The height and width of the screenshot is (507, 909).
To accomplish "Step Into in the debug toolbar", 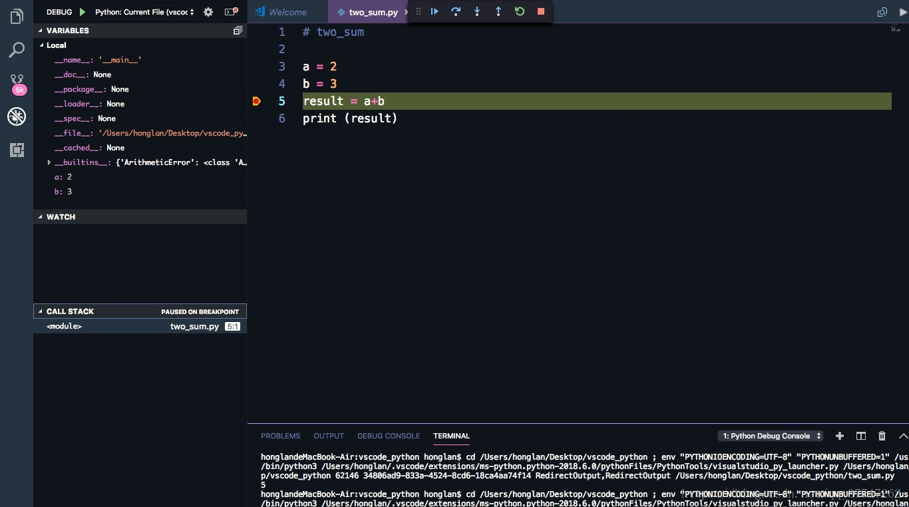I will tap(477, 11).
